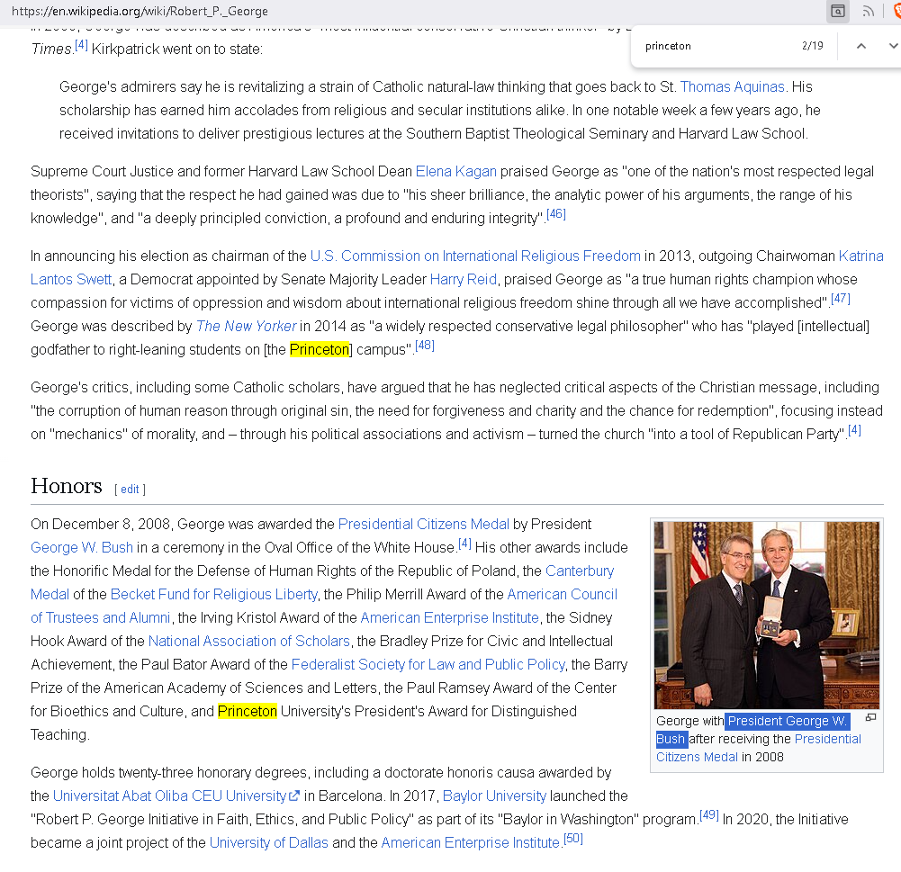Go to next find result arrow
Screen dimensions: 901x872
893,46
